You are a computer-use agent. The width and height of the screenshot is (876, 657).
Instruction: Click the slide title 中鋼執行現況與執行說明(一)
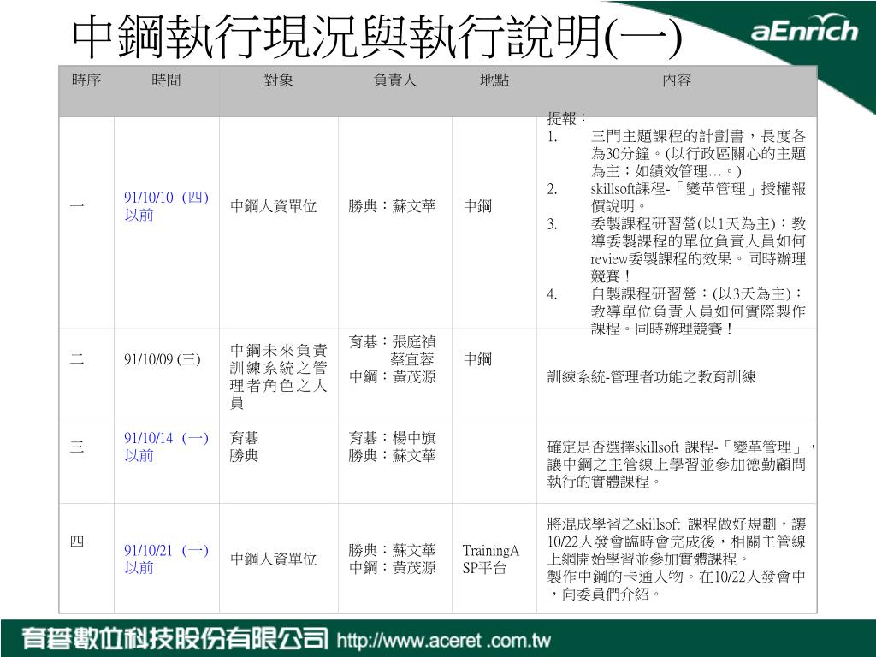377,36
